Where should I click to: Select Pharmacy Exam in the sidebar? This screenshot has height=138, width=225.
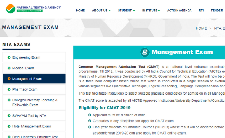pyautogui.click(x=25, y=90)
